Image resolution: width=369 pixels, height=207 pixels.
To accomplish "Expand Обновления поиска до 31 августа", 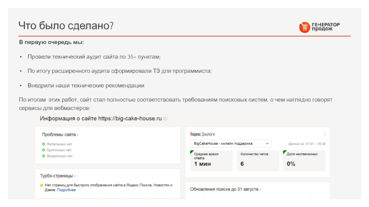I will (x=226, y=189).
